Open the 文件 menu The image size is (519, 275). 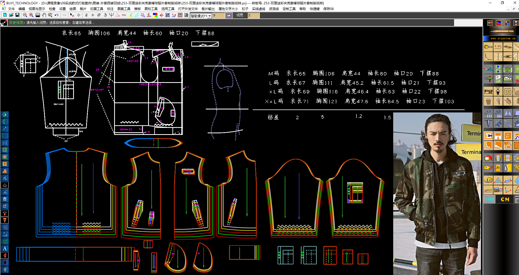(11, 9)
